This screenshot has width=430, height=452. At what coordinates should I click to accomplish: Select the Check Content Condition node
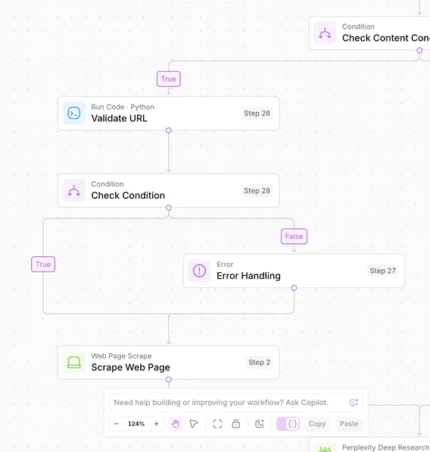pyautogui.click(x=369, y=33)
